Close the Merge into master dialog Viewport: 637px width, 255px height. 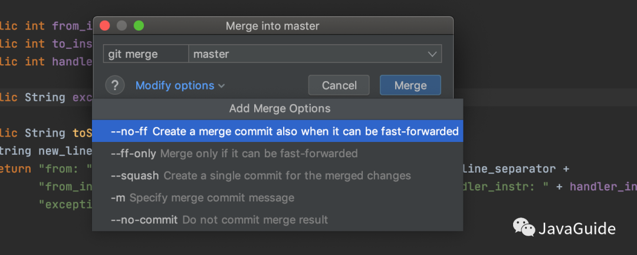(105, 26)
